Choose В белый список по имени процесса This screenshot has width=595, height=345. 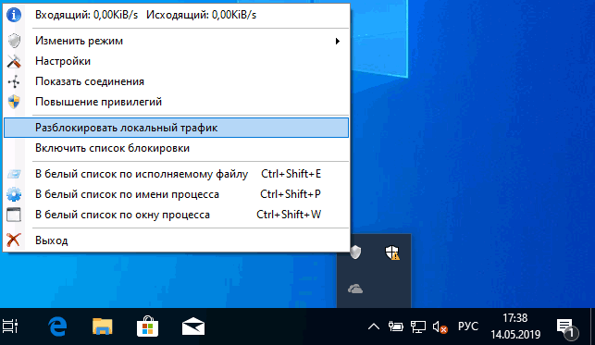(x=176, y=194)
